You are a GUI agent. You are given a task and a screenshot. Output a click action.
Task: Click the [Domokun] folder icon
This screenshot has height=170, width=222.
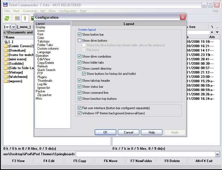click(6, 50)
